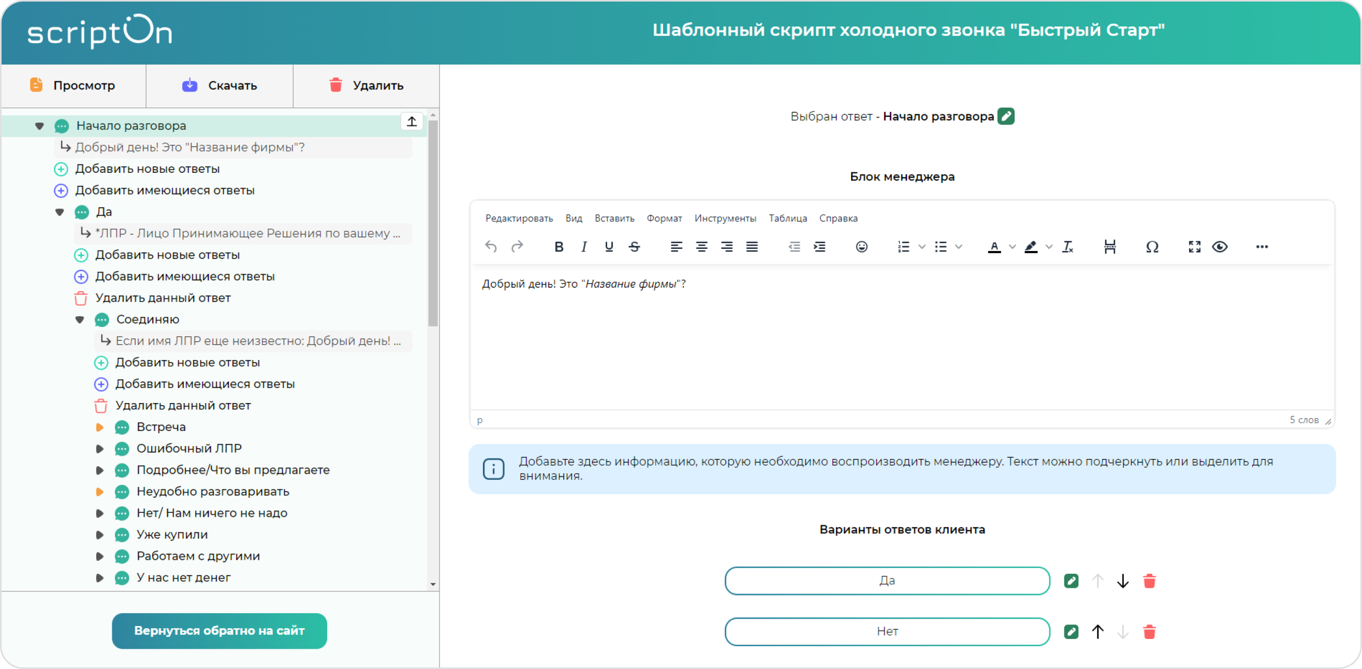The image size is (1362, 669).
Task: Insert a page break from the toolbar
Action: tap(1110, 247)
